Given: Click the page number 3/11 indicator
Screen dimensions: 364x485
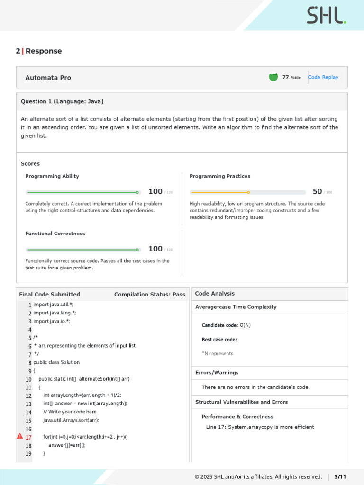Looking at the screenshot, I should 340,476.
